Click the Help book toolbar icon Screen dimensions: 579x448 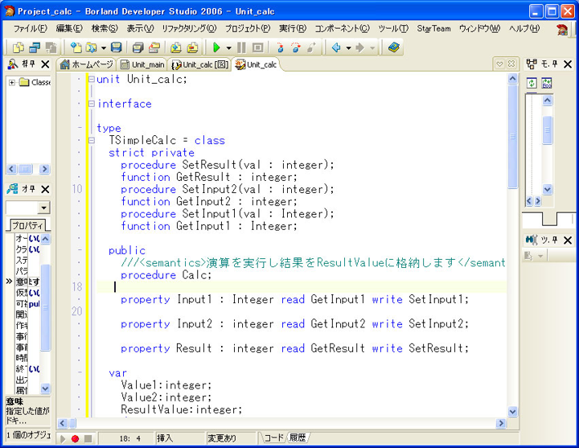(x=393, y=47)
